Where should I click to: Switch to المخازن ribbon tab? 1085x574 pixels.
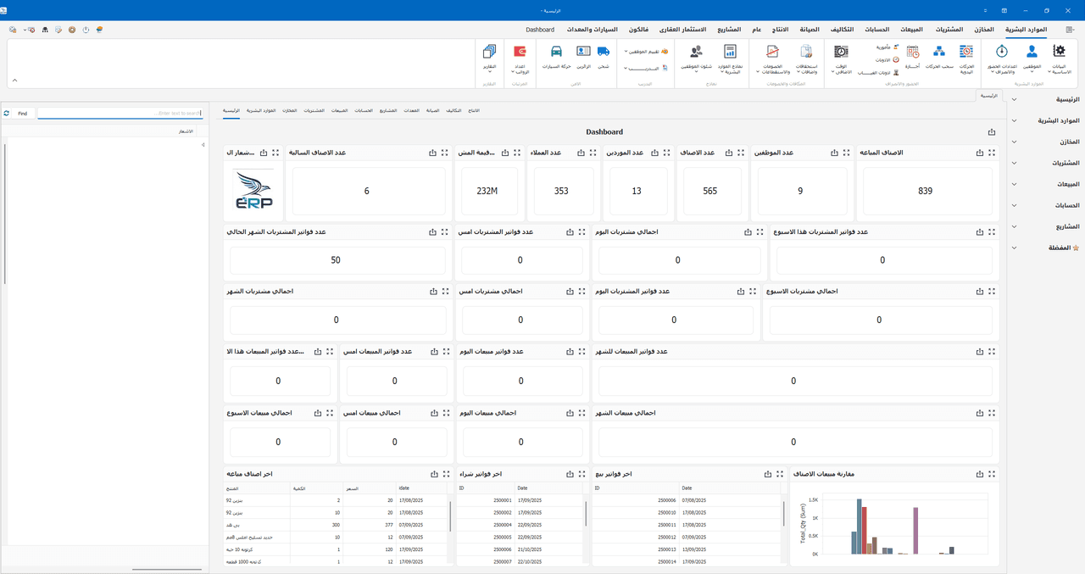(984, 30)
